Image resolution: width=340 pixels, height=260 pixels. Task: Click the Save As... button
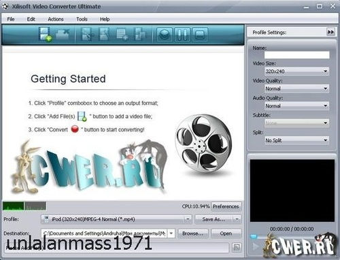pos(214,219)
